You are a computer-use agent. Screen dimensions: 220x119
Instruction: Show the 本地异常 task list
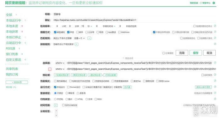[12, 31]
